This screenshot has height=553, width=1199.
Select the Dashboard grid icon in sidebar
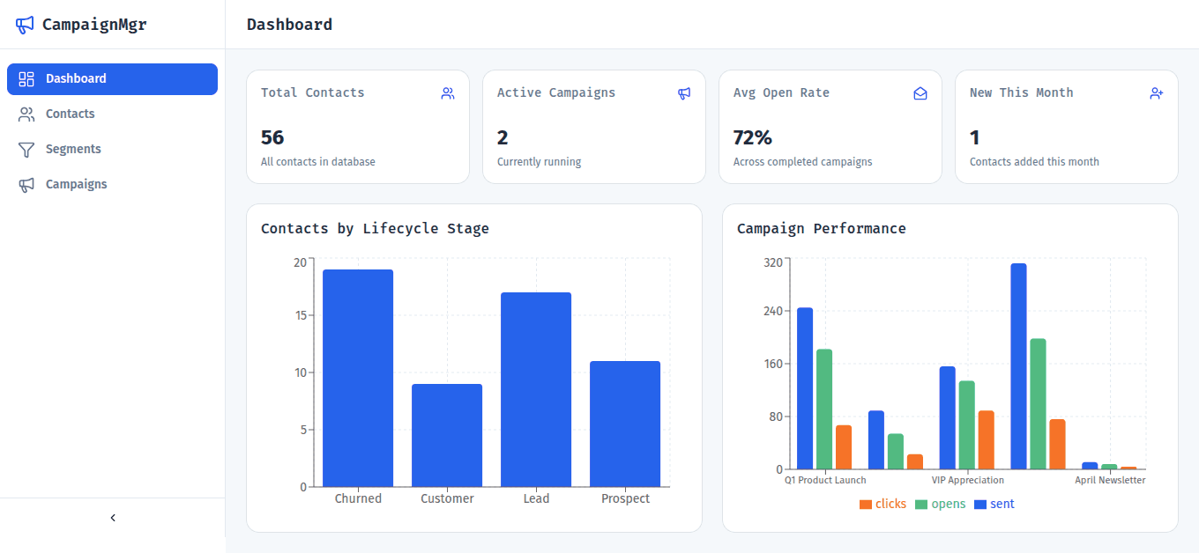coord(26,78)
